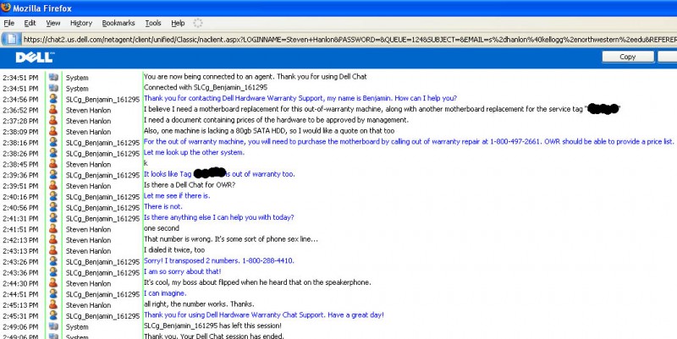Click agent avatar on 2:38:16 PM row
The image size is (677, 339).
click(x=53, y=142)
